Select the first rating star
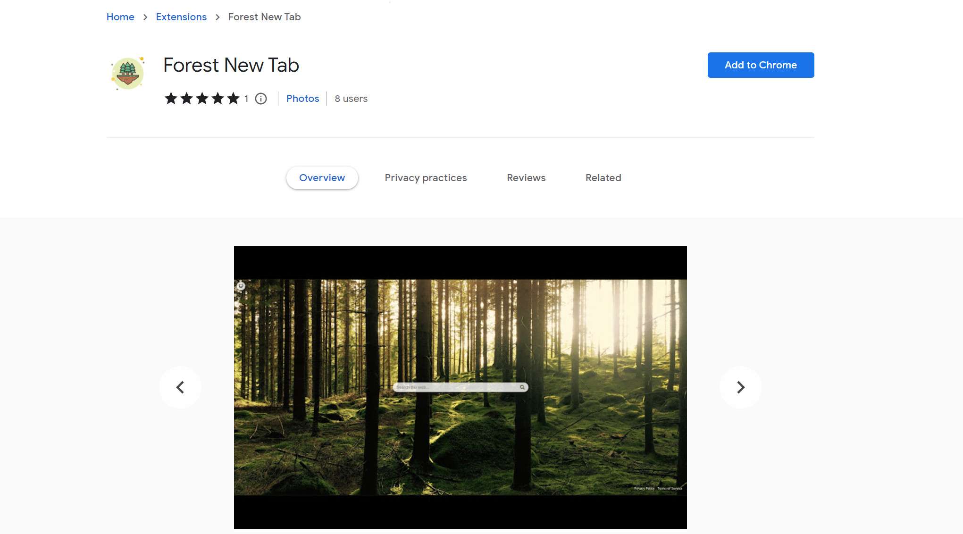The height and width of the screenshot is (534, 963). click(171, 99)
